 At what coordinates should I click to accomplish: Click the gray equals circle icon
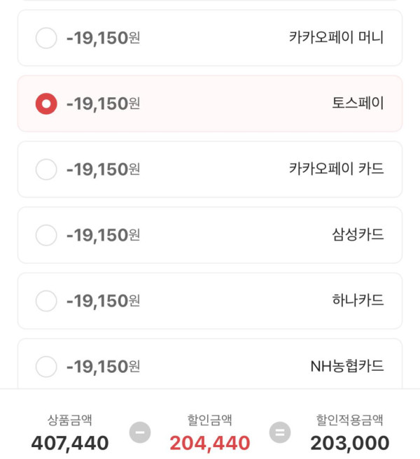coord(280,432)
